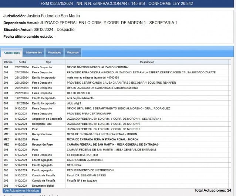Image resolution: width=236 pixels, height=196 pixels.
Task: Click Ver Actuaciones Históricas button
Action: [x=21, y=190]
